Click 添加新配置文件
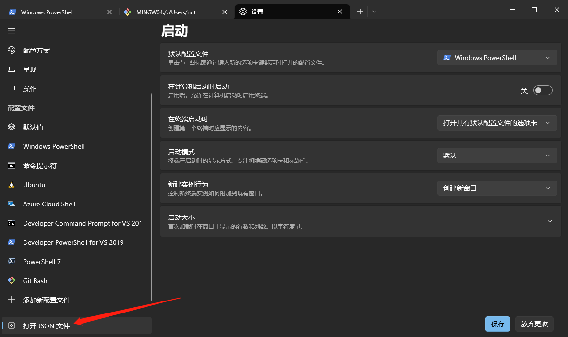Screen dimensions: 568x337 [x=76, y=300]
